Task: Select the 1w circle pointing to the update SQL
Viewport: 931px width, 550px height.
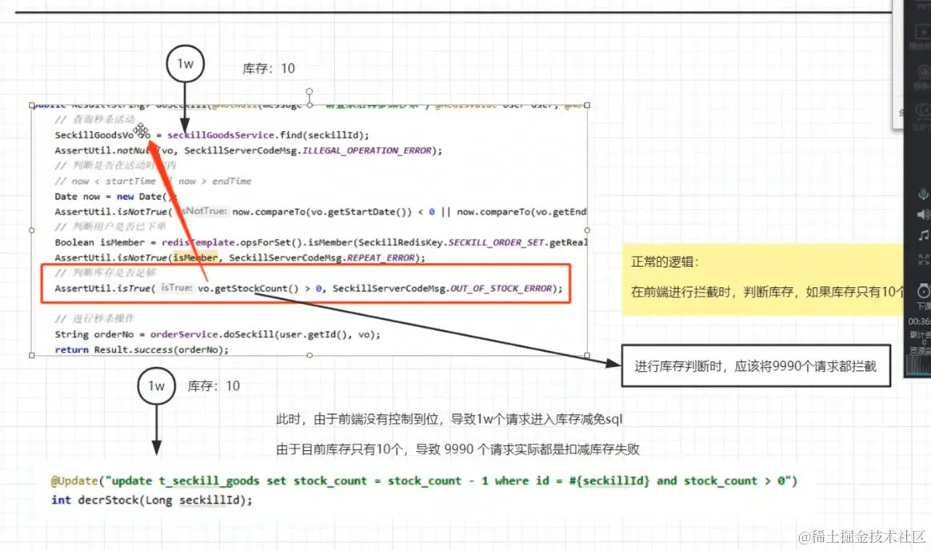Action: click(156, 386)
